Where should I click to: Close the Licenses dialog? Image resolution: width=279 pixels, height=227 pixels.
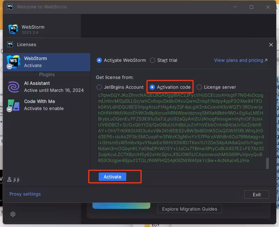point(271,45)
